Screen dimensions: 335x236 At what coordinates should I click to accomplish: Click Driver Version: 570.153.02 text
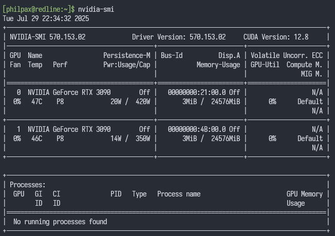(x=179, y=37)
